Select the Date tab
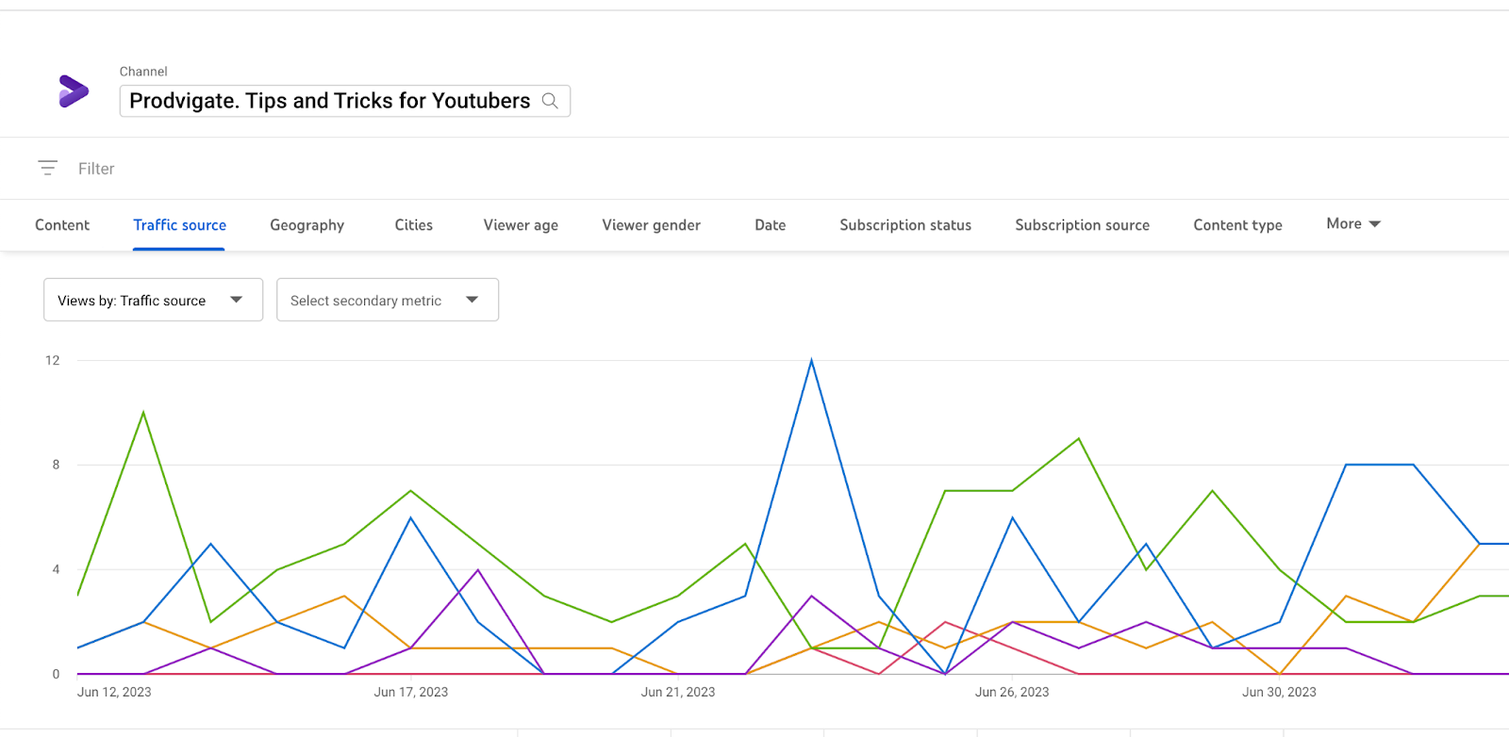This screenshot has height=737, width=1509. tap(770, 225)
